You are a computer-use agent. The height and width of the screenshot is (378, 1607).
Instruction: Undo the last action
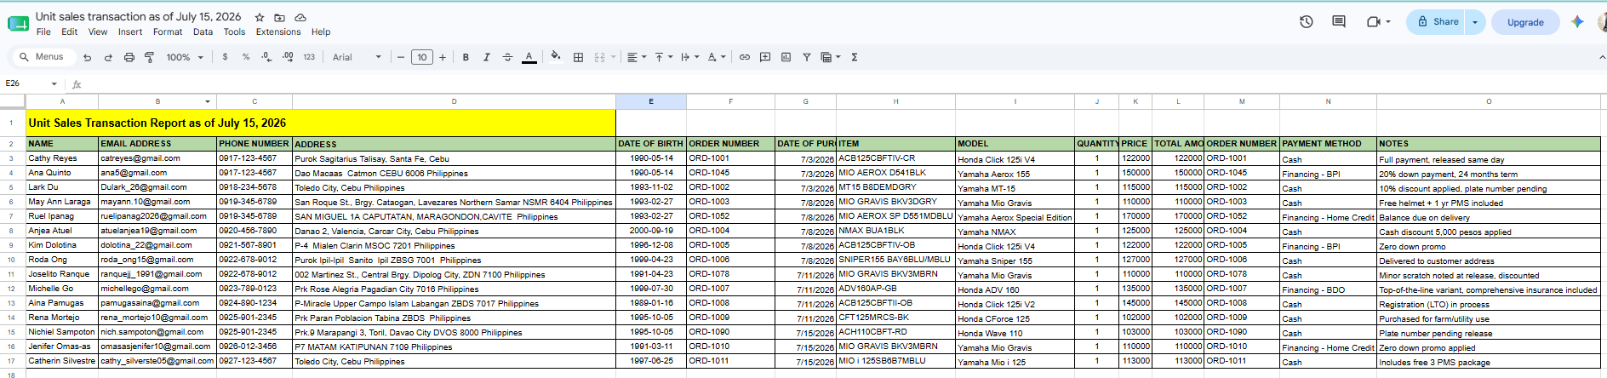(87, 57)
